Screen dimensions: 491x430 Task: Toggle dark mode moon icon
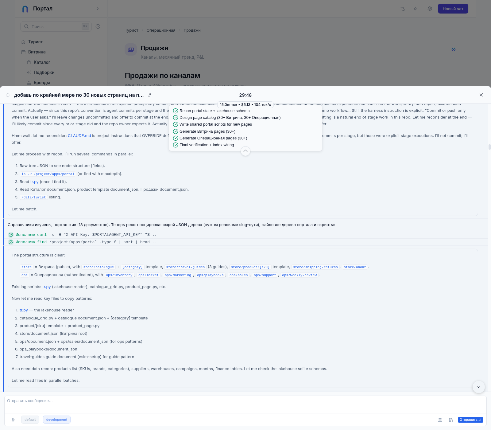point(403,9)
